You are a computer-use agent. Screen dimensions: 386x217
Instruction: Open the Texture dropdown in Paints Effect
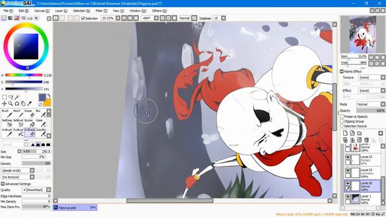coord(383,78)
